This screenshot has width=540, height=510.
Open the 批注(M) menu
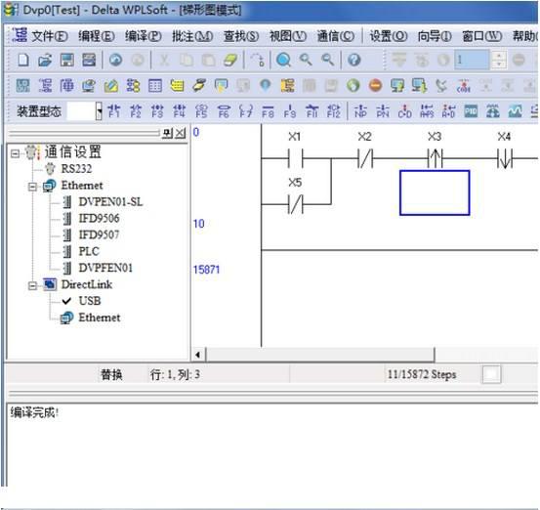point(192,36)
